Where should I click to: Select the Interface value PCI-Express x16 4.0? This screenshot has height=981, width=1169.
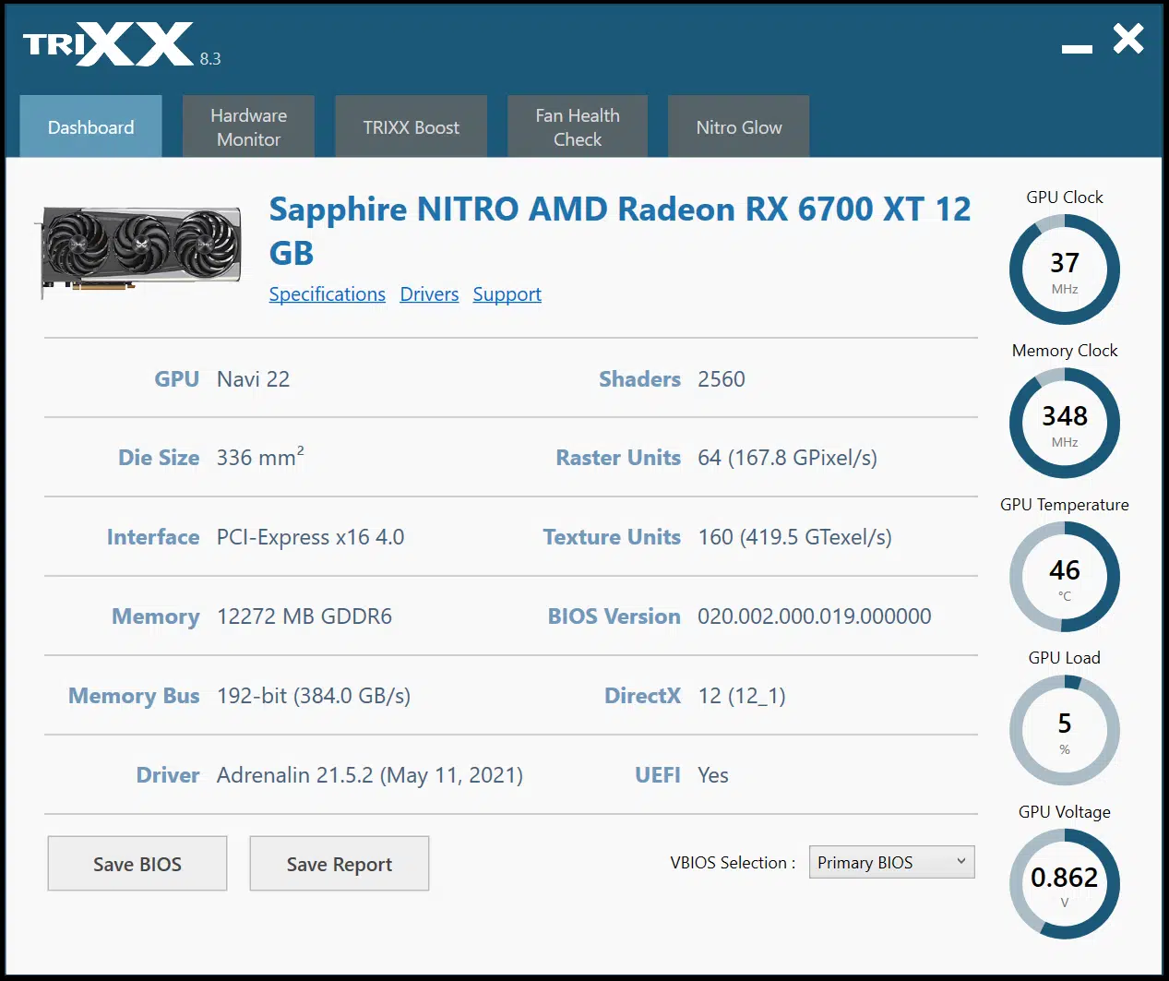310,537
